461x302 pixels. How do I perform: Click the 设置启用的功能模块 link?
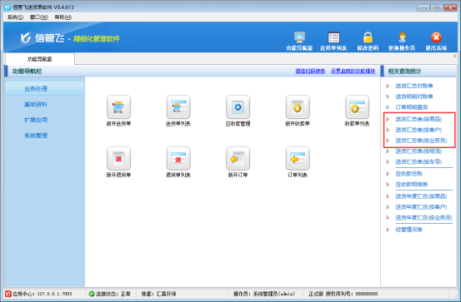353,71
